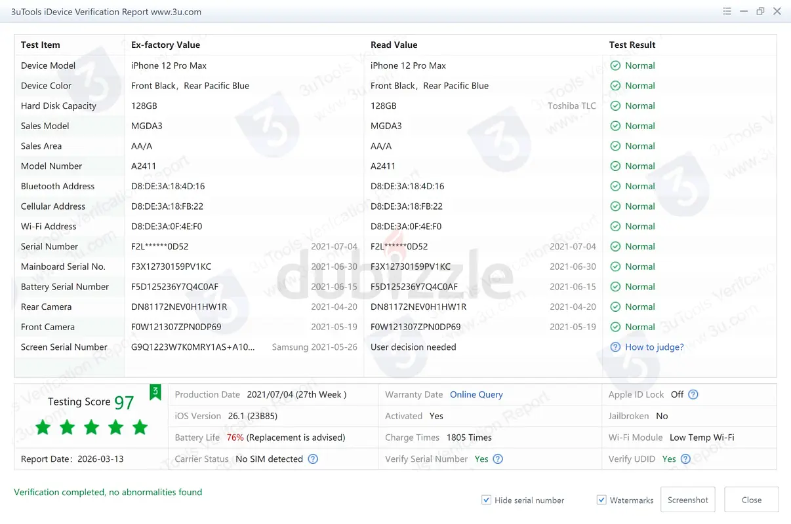Open Online Query warranty link

(x=476, y=394)
